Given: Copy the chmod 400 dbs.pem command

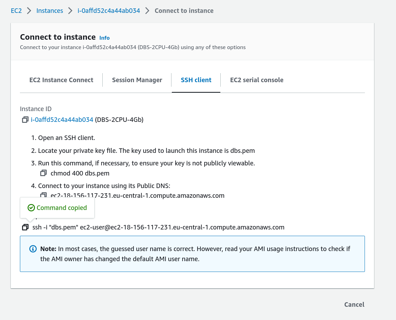Looking at the screenshot, I should 43,173.
